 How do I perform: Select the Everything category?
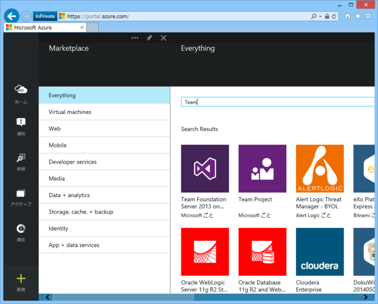[x=105, y=96]
